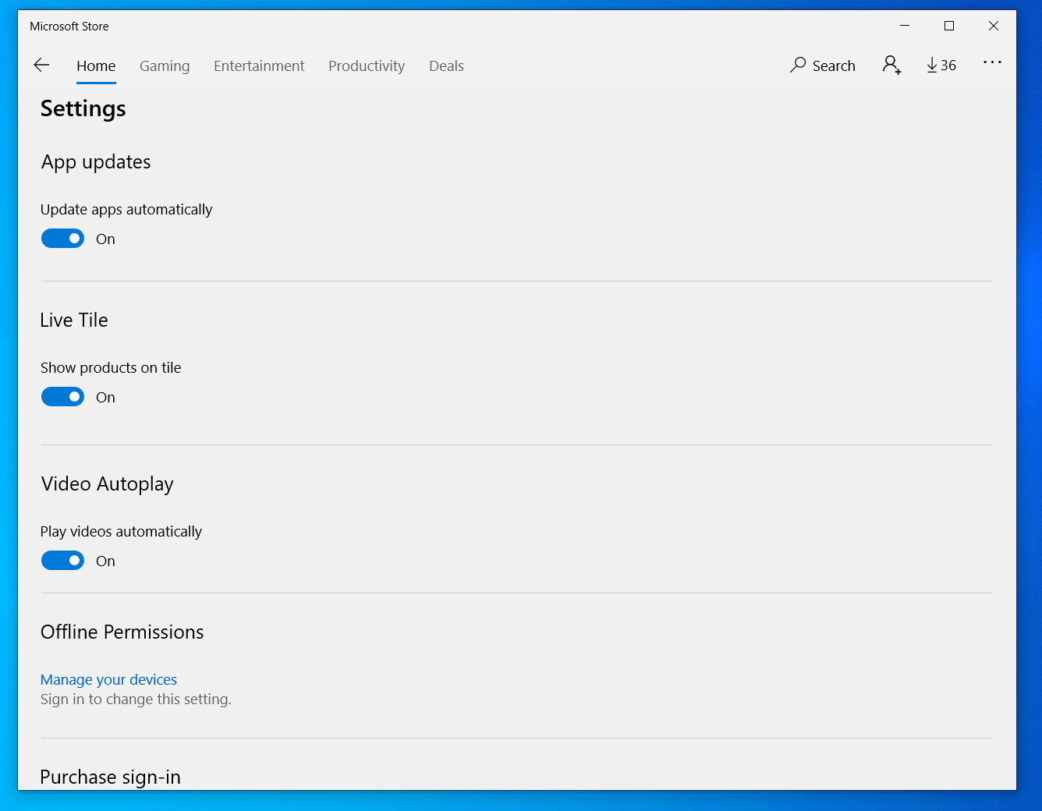Select the Productivity tab
This screenshot has height=811, width=1042.
point(367,66)
